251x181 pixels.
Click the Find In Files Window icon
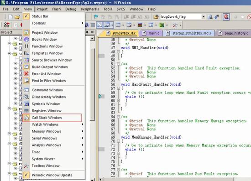click(26, 81)
